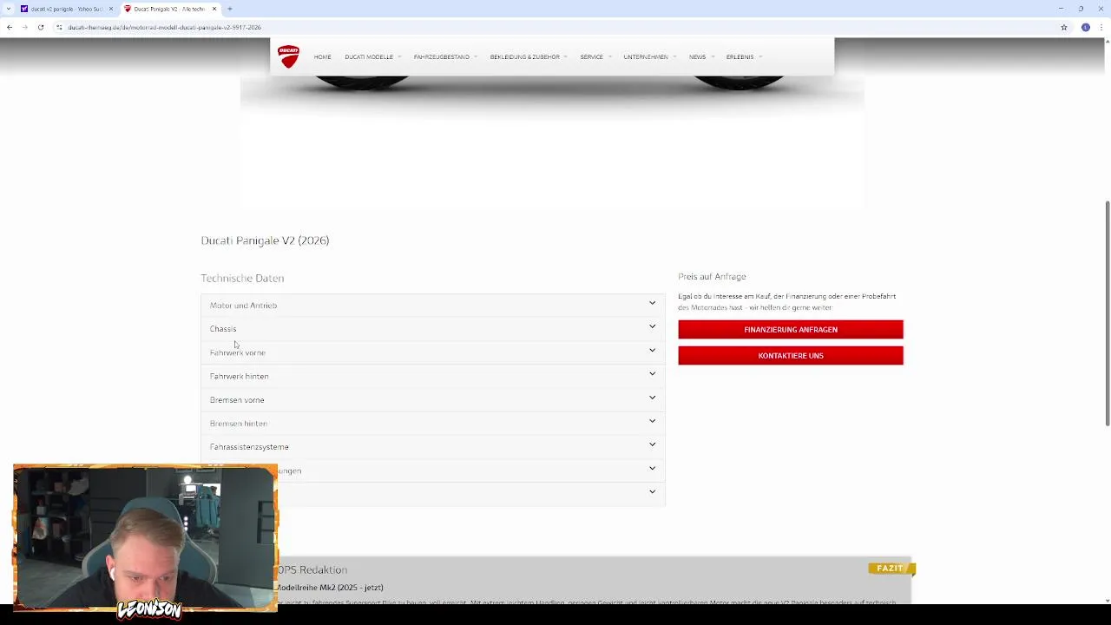Viewport: 1111px width, 625px height.
Task: Expand the partially hidden '...ungen' row chevron
Action: tap(652, 468)
